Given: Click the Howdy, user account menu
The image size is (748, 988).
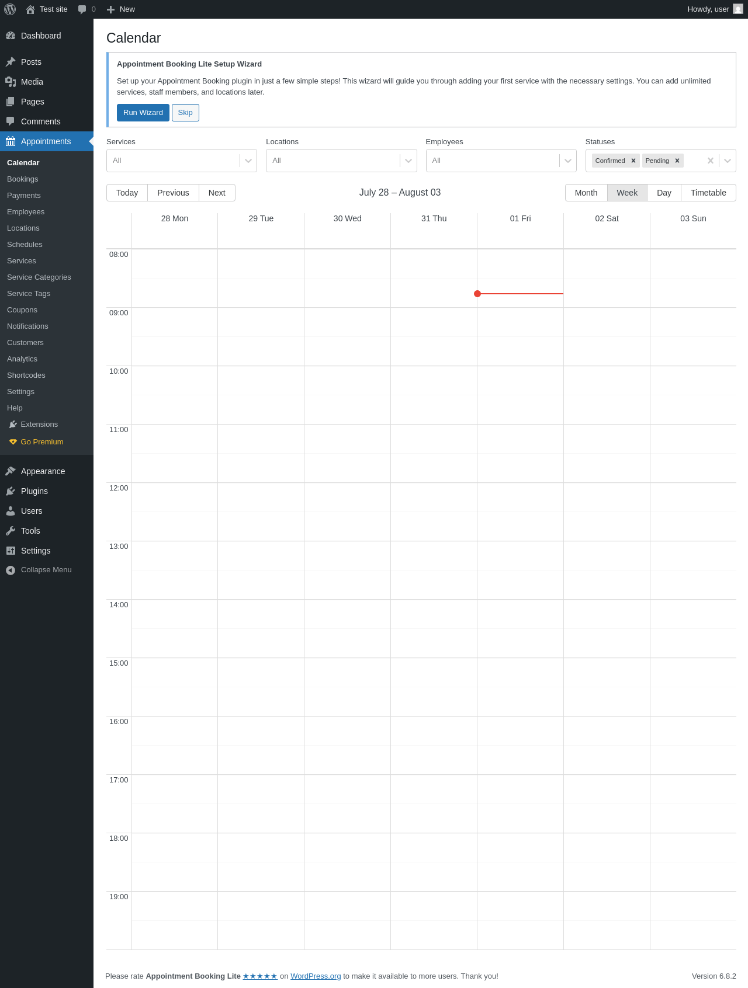Looking at the screenshot, I should tap(715, 9).
